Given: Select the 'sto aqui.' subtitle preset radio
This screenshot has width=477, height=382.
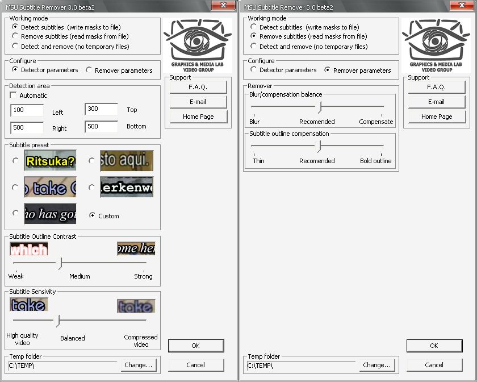Looking at the screenshot, I should click(91, 160).
